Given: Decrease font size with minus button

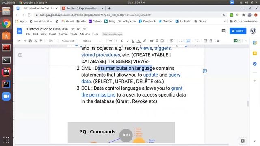Looking at the screenshot, I should [x=104, y=41].
